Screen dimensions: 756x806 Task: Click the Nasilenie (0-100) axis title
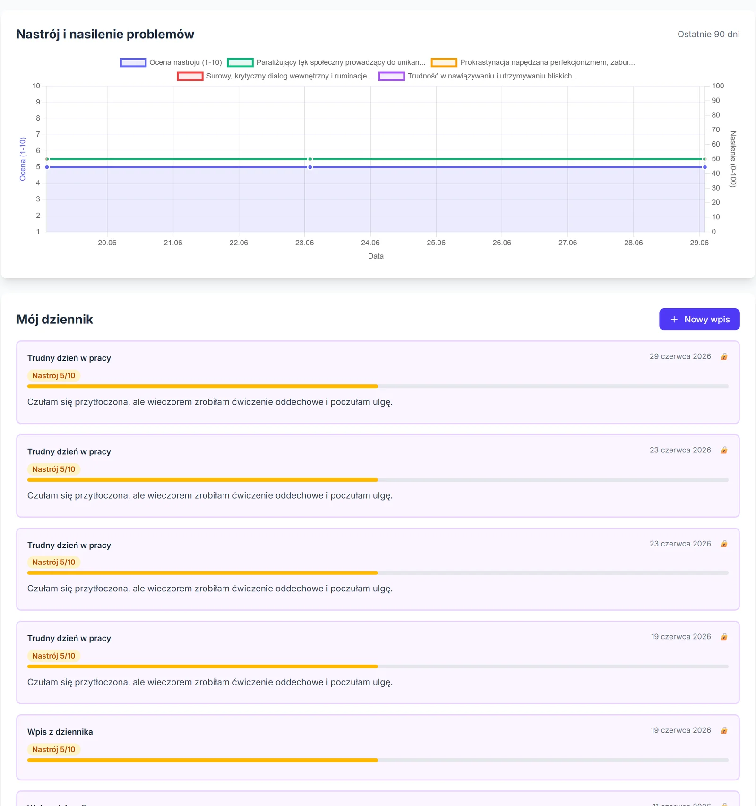(x=733, y=159)
